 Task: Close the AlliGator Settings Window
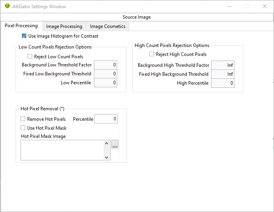pyautogui.click(x=265, y=6)
